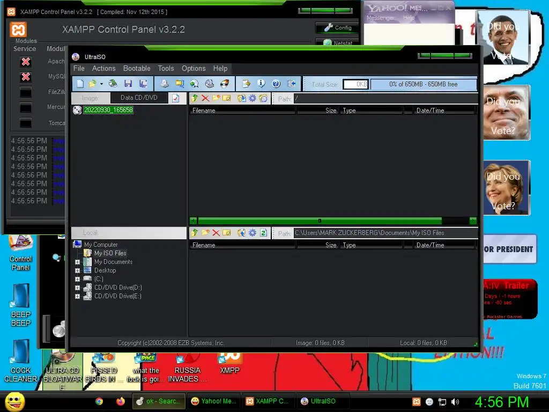This screenshot has width=549, height=412.
Task: Toggle the Tomcat service checkbox in XAMPP
Action: [x=26, y=123]
